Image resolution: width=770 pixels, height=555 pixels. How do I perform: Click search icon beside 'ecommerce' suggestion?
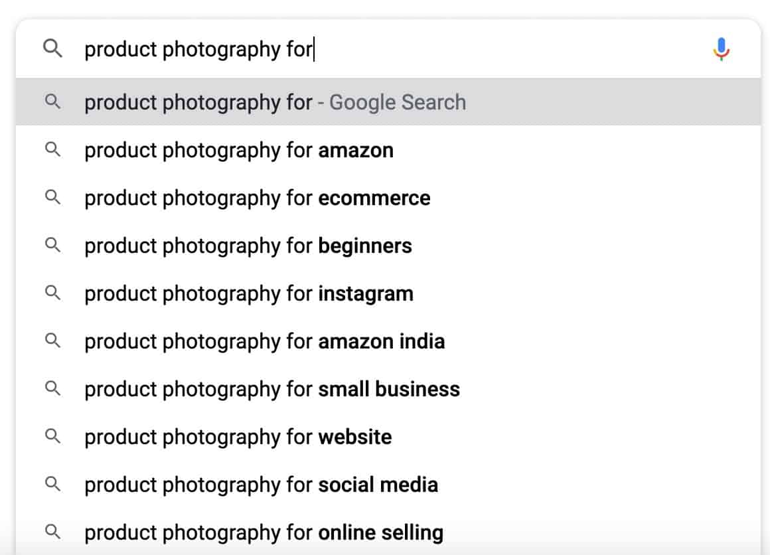click(x=52, y=198)
